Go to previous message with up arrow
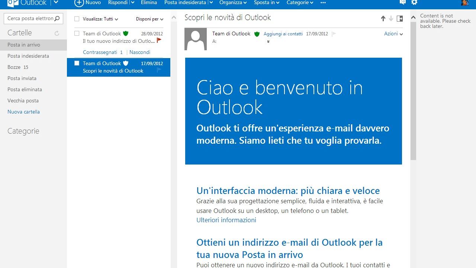The width and height of the screenshot is (476, 268). [383, 19]
